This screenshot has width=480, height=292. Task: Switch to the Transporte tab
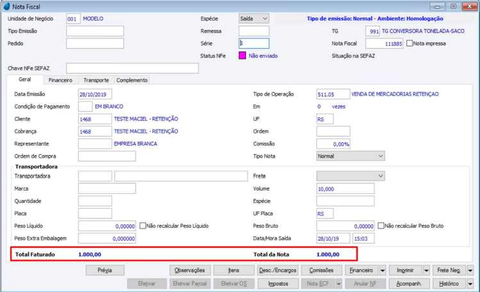[96, 80]
